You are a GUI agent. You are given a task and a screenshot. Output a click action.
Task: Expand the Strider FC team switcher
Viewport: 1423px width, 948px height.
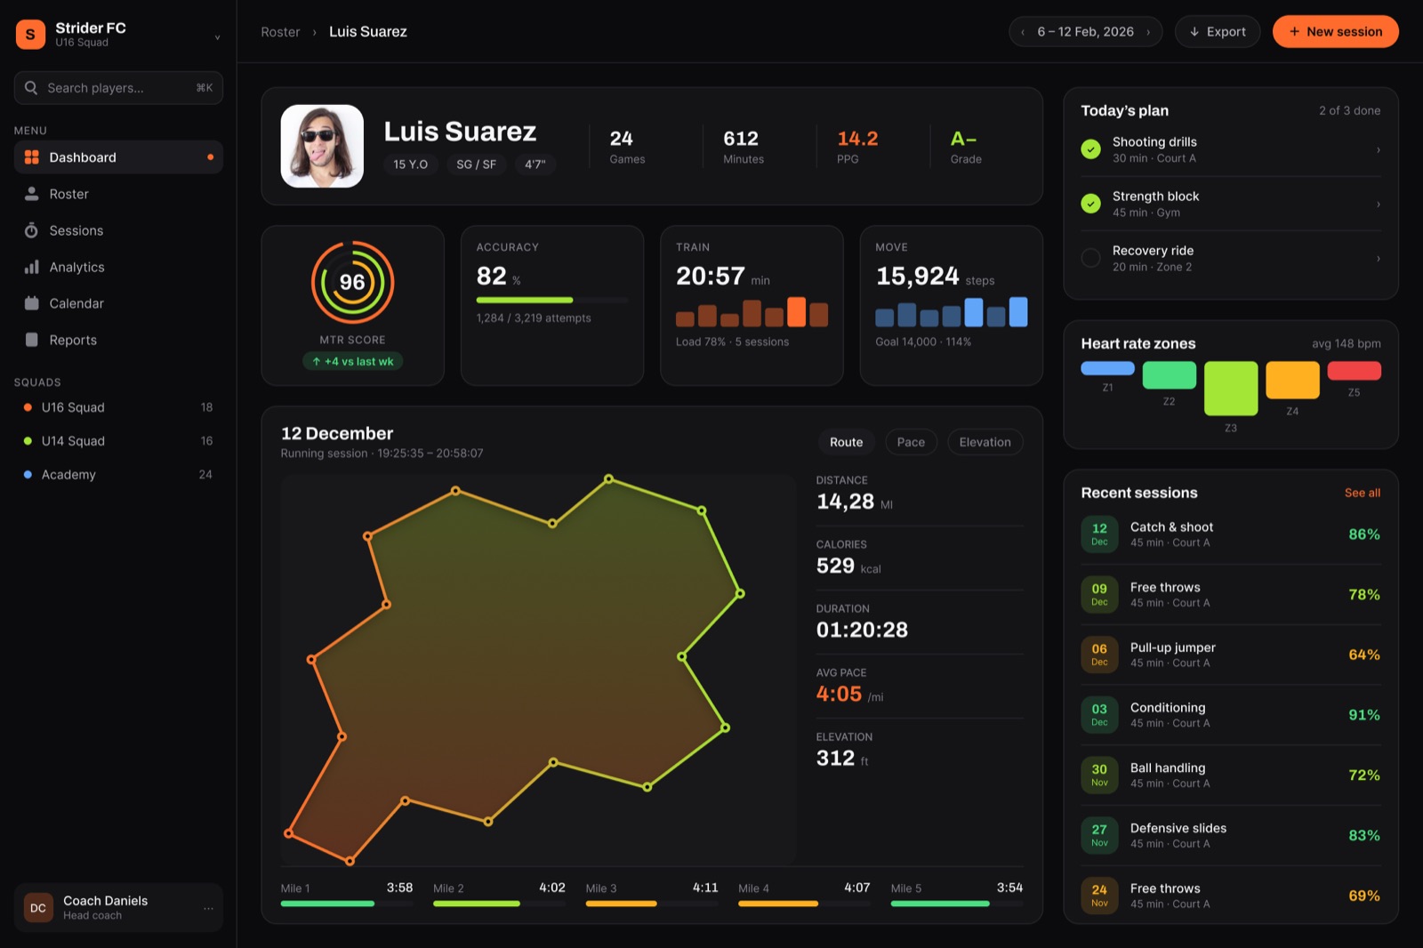pyautogui.click(x=217, y=37)
